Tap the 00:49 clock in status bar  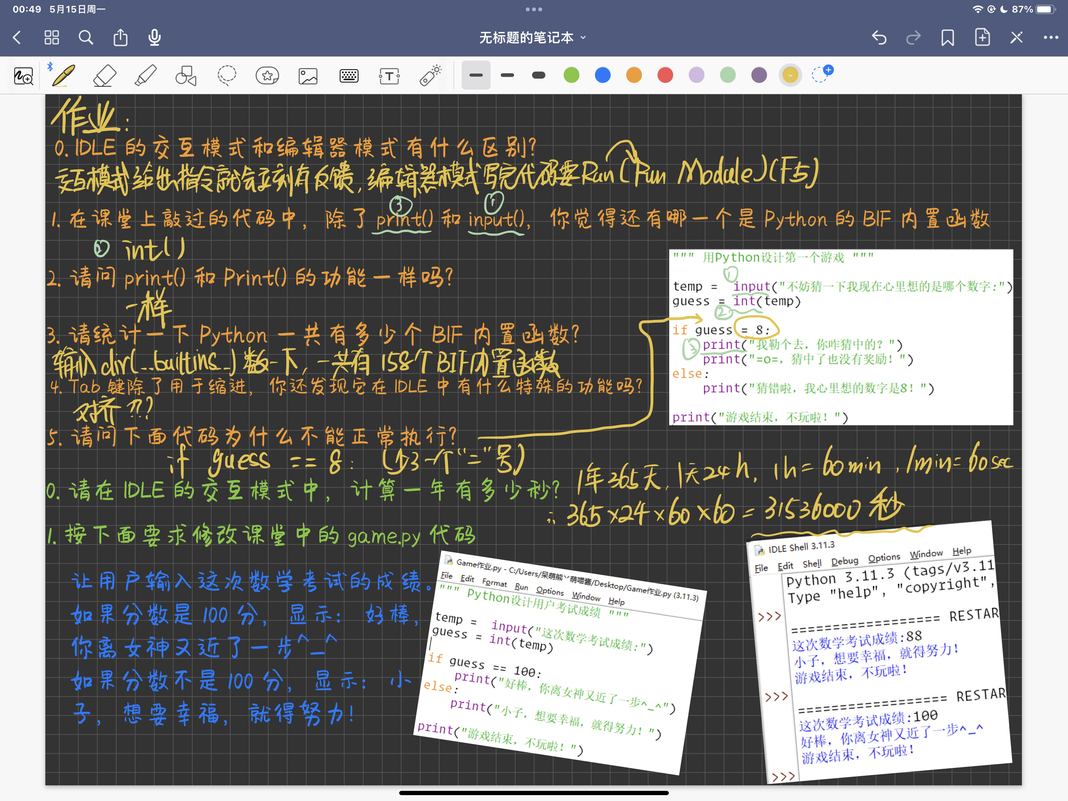(27, 9)
